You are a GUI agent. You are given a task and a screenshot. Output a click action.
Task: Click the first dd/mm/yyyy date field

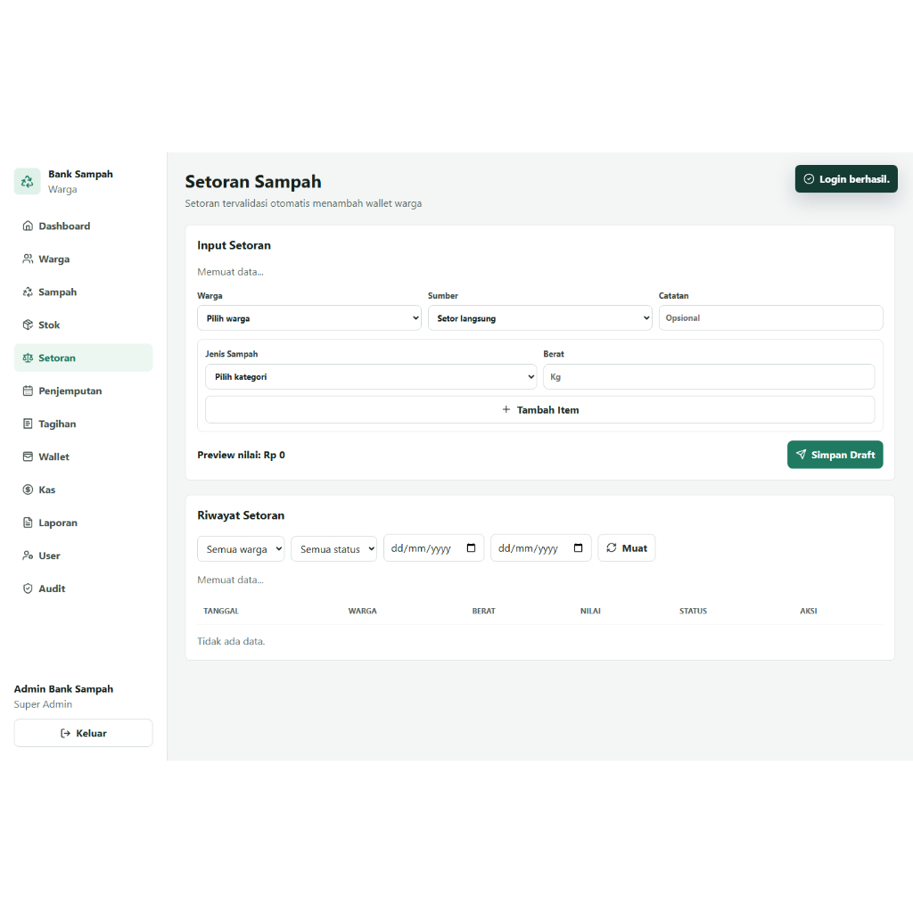coord(434,548)
